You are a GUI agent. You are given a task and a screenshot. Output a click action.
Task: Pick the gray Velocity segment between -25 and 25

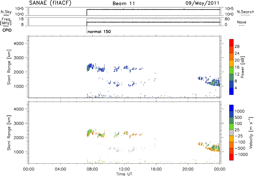point(231,132)
